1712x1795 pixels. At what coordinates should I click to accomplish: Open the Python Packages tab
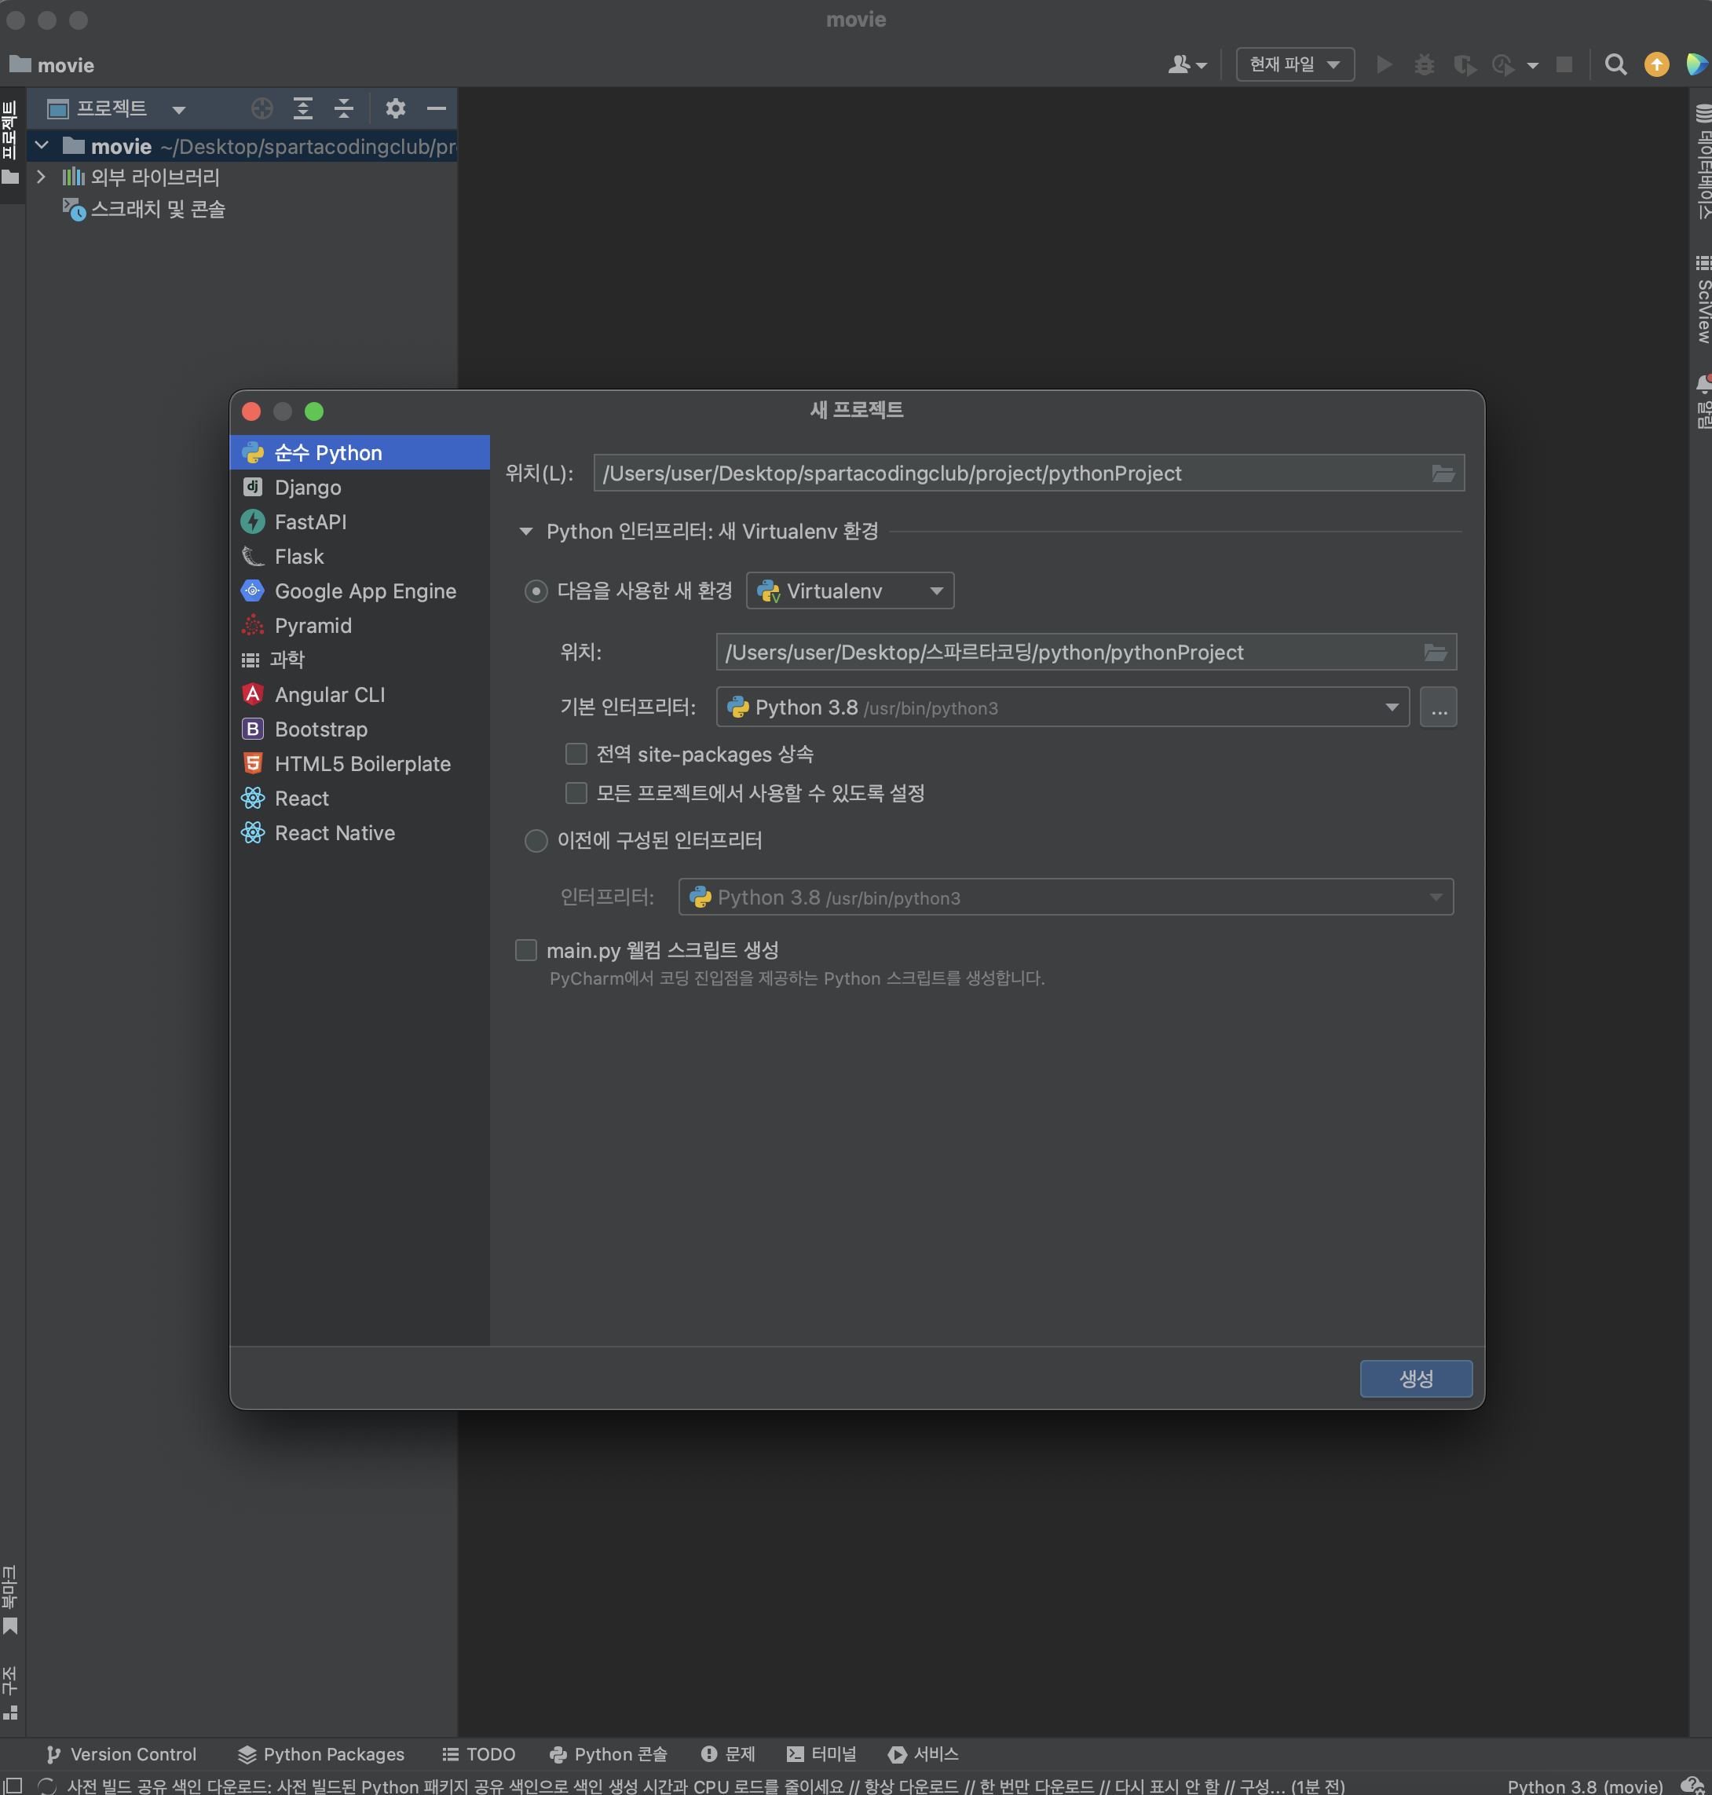pyautogui.click(x=321, y=1754)
